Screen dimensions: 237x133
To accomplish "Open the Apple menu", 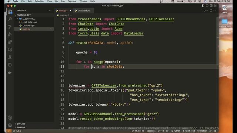I will tap(9, 1).
